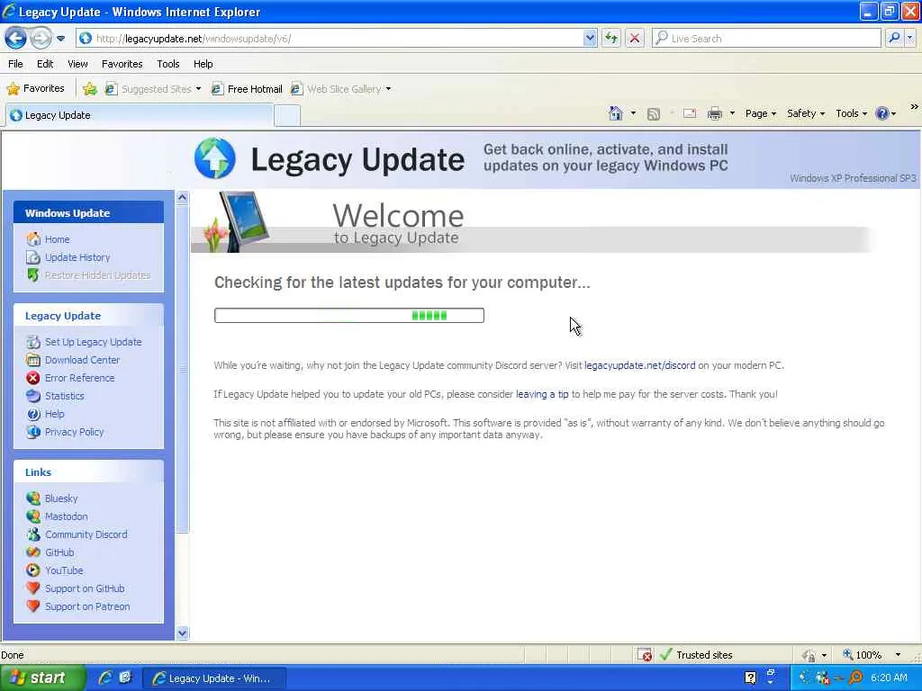
Task: Click the Support on GitHub heart icon
Action: (33, 588)
